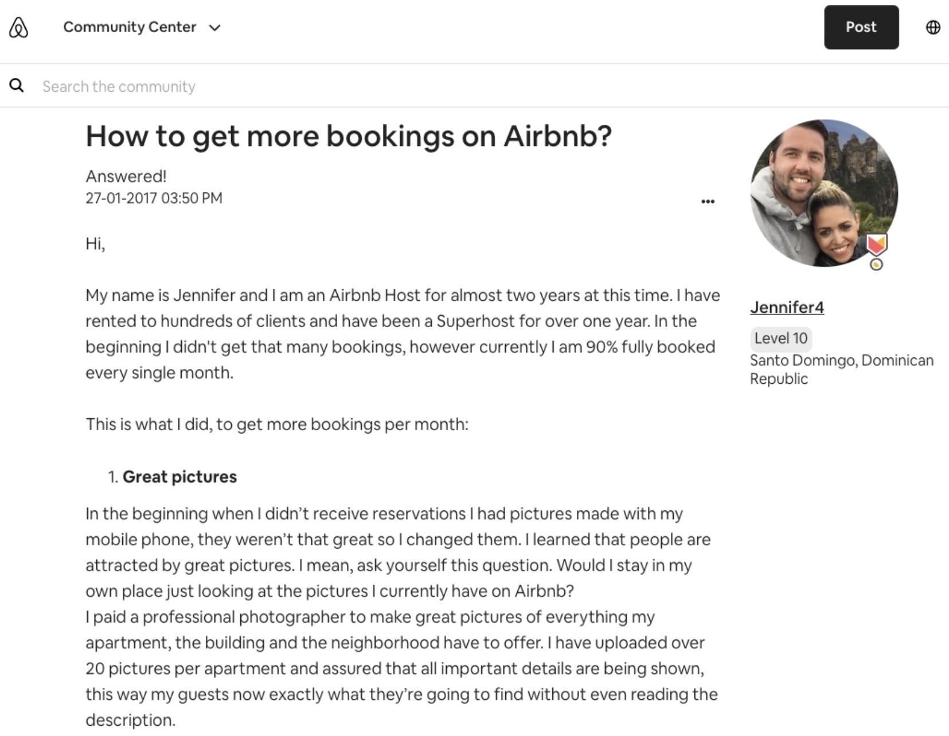
Task: Open the globe language selector
Action: pos(933,27)
